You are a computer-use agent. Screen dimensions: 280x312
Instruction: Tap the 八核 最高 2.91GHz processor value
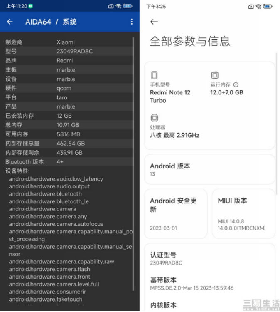[174, 135]
